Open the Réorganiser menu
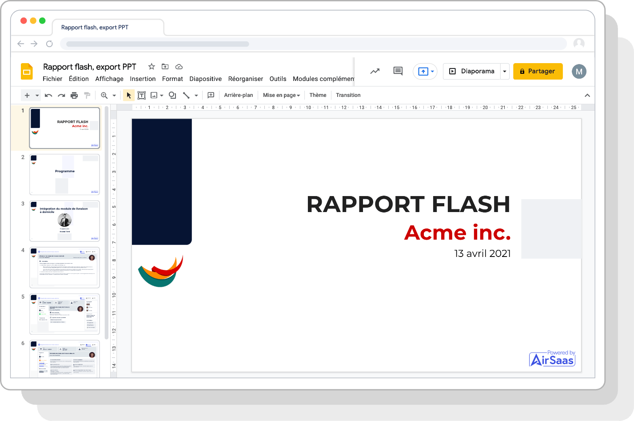The width and height of the screenshot is (634, 421). pos(246,79)
